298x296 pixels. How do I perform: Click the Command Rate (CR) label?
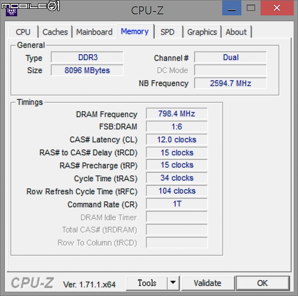click(102, 205)
